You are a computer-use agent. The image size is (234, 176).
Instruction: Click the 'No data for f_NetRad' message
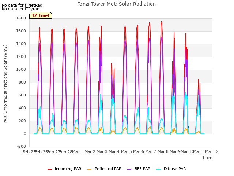(22, 5)
